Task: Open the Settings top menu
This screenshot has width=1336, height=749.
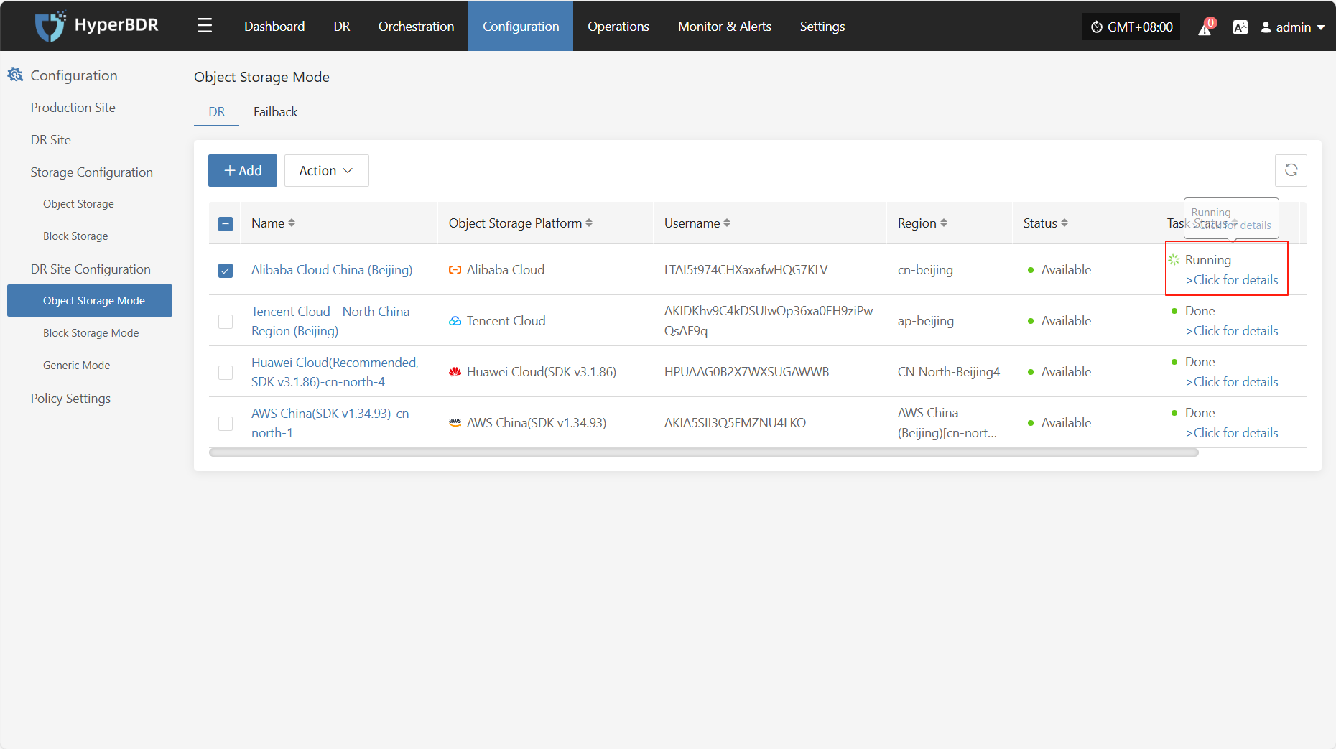Action: pos(822,27)
